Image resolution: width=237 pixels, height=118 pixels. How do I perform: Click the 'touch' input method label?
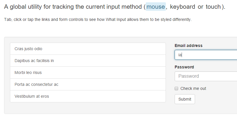(x=213, y=7)
